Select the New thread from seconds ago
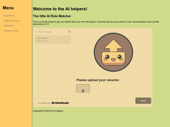This screenshot has height=127, width=170. (53, 40)
